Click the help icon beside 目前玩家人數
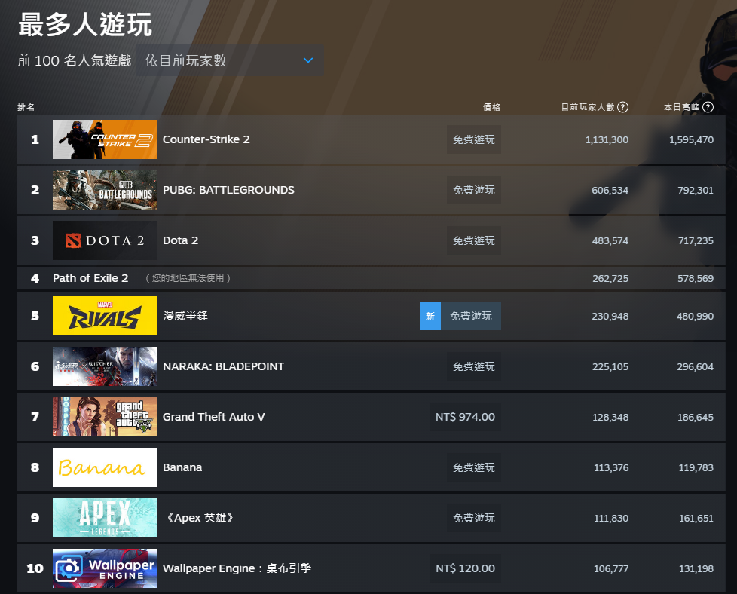Screen dimensions: 737x594 [622, 107]
